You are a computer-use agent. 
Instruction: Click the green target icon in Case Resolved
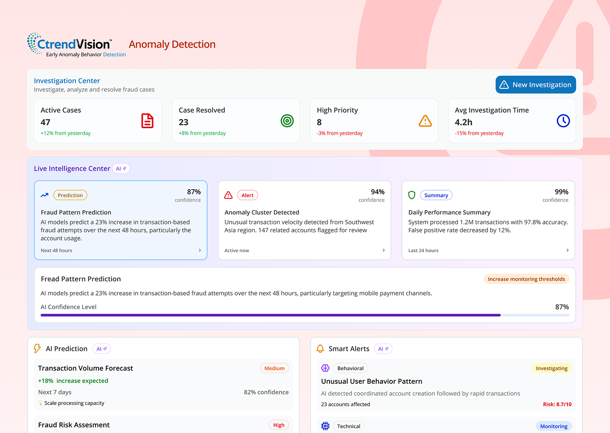tap(287, 121)
